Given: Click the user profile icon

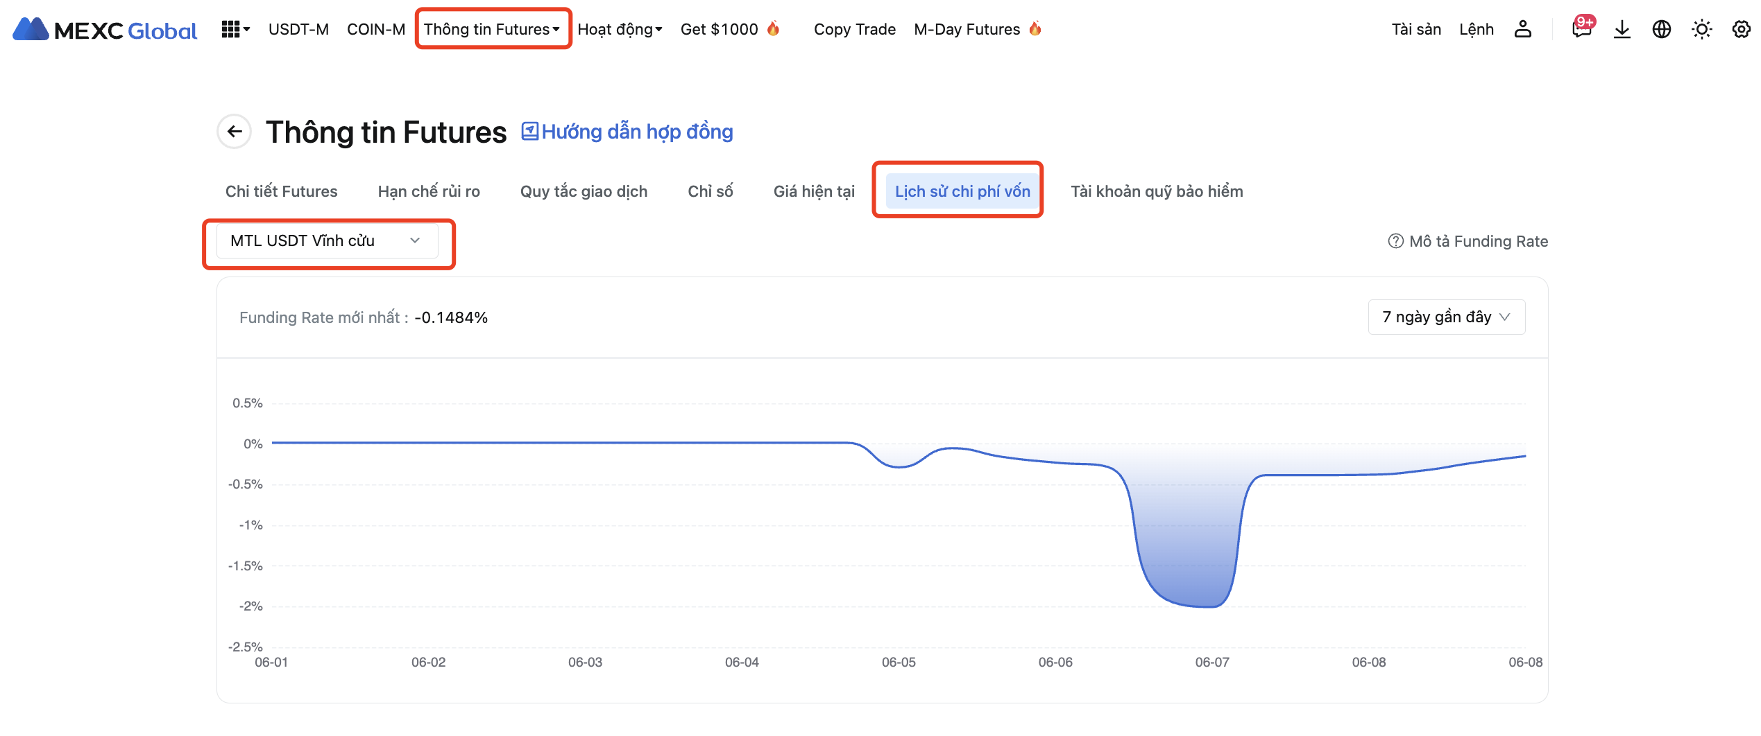Looking at the screenshot, I should (x=1522, y=29).
